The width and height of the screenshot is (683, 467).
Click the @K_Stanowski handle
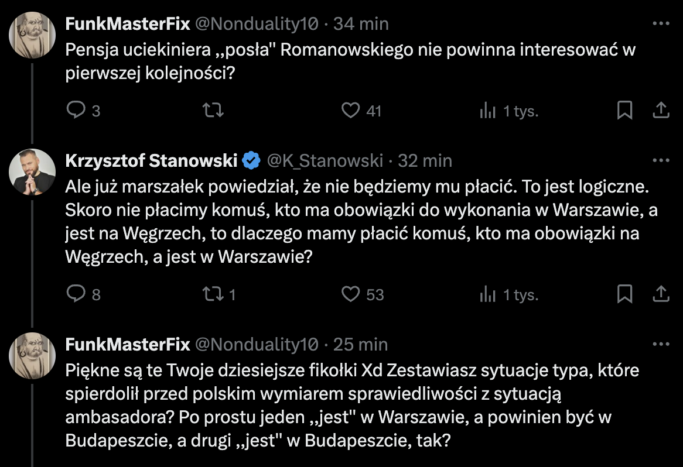pyautogui.click(x=325, y=160)
